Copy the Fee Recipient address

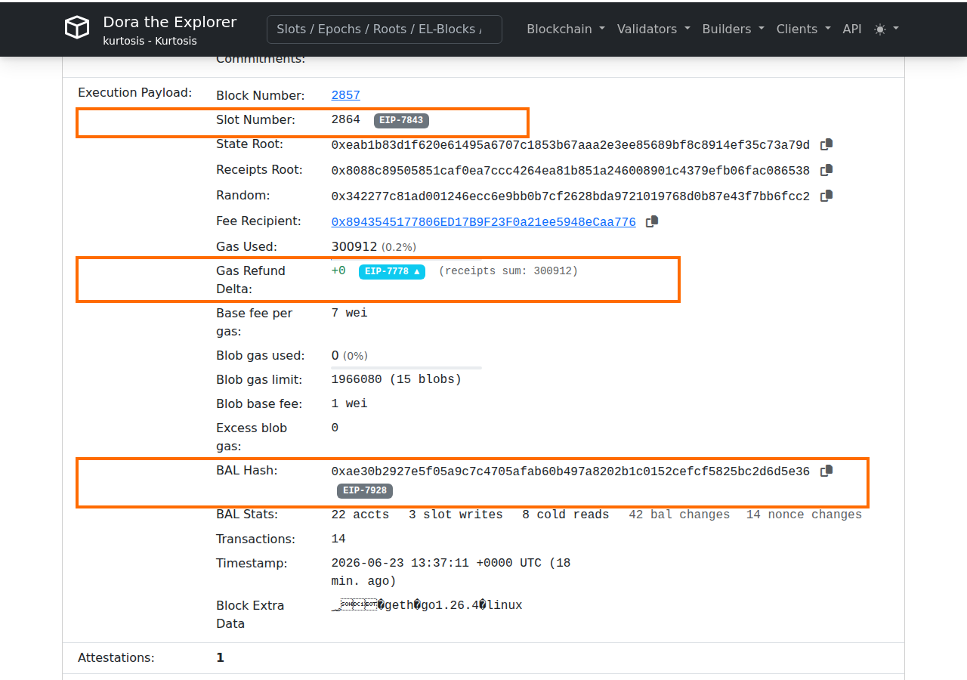(653, 221)
